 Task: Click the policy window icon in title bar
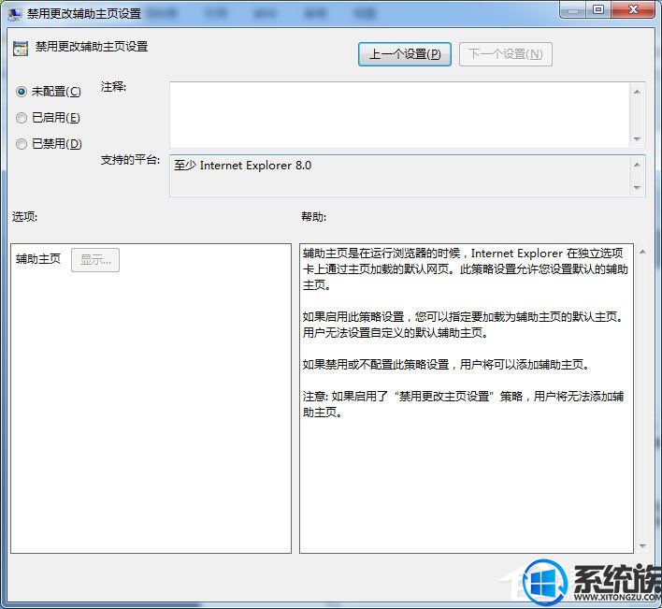(16, 13)
